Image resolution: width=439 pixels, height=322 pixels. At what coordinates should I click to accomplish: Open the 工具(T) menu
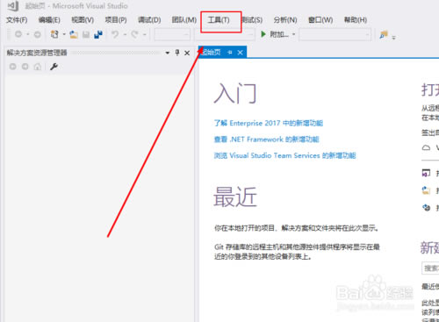(219, 20)
